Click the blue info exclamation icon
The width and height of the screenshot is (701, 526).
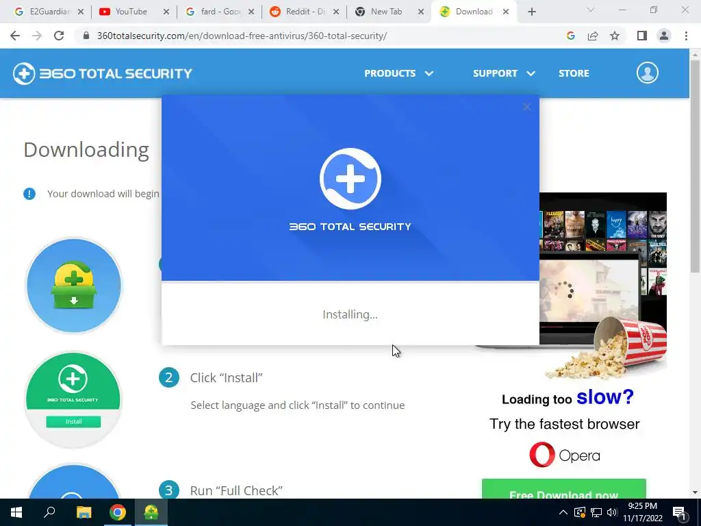pos(29,194)
